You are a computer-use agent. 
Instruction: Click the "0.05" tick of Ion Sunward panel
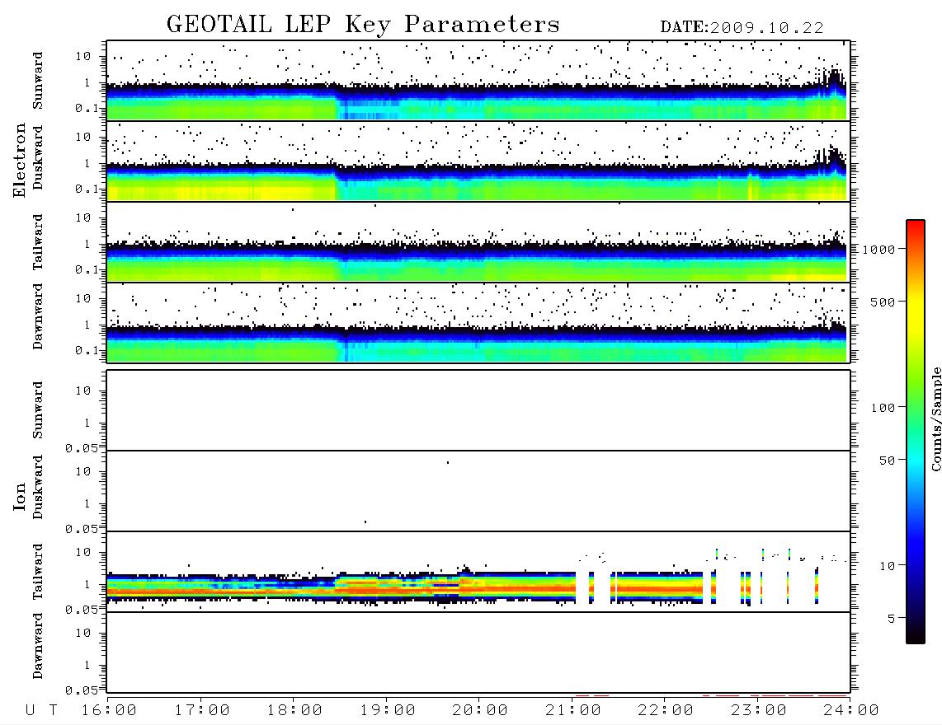[82, 448]
